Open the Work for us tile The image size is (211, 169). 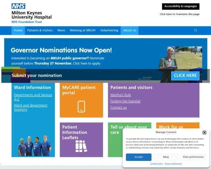[x=178, y=126]
